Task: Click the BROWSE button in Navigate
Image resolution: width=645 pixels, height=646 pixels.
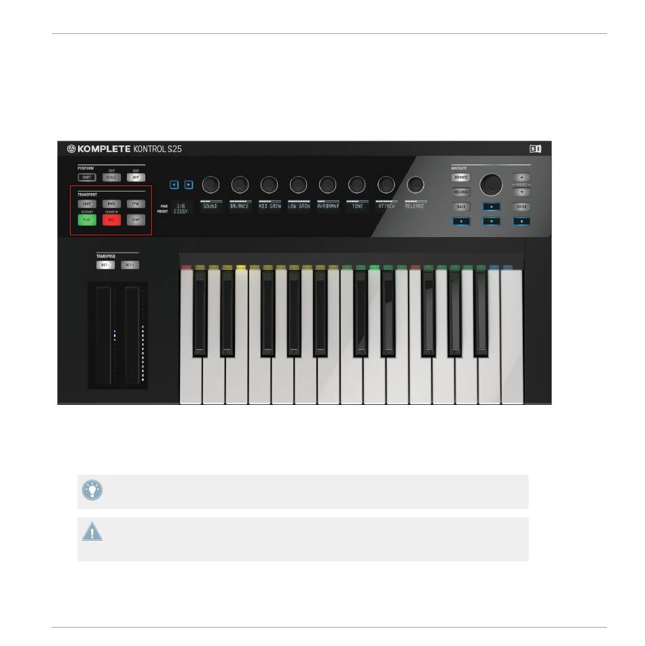Action: point(461,177)
